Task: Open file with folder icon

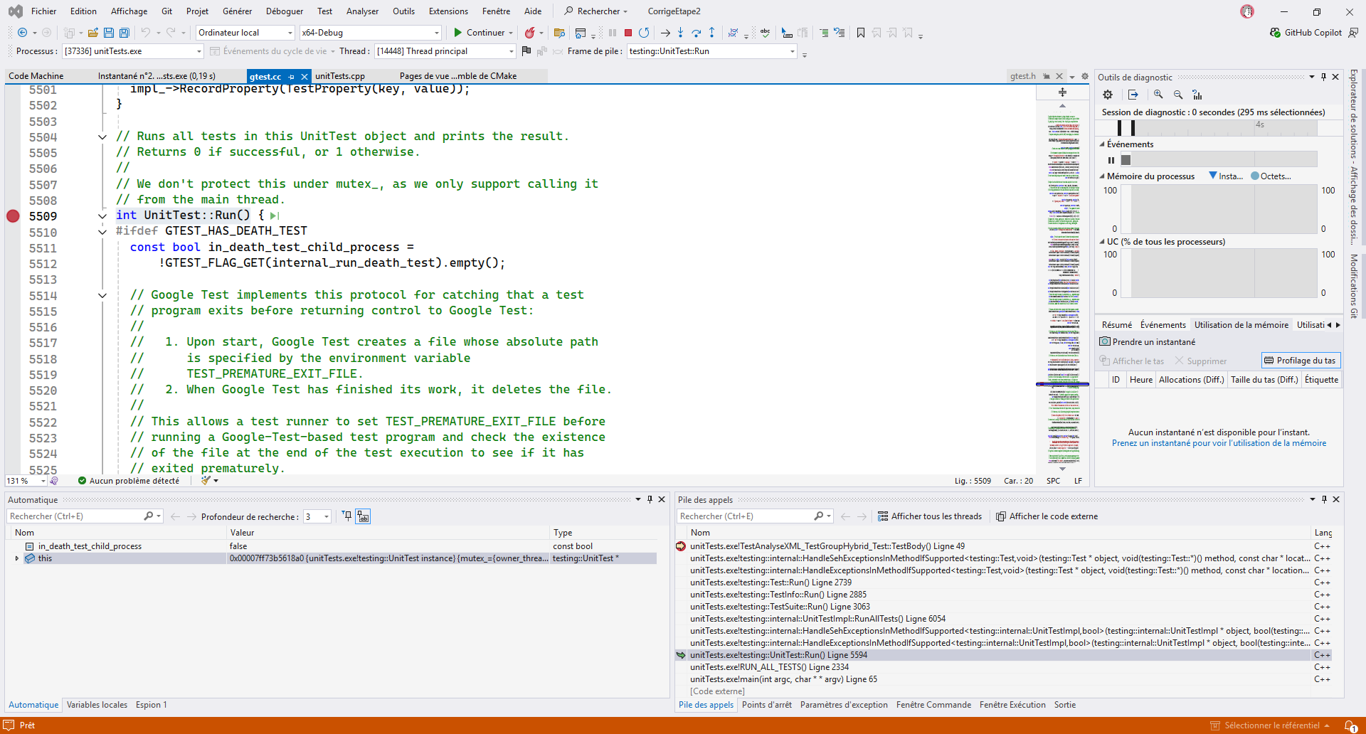Action: (x=92, y=33)
